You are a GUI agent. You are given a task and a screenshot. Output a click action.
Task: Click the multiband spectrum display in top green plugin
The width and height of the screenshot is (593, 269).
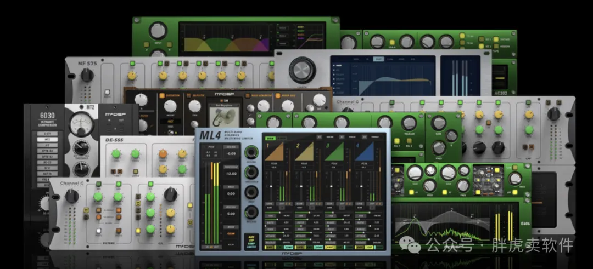click(x=226, y=39)
